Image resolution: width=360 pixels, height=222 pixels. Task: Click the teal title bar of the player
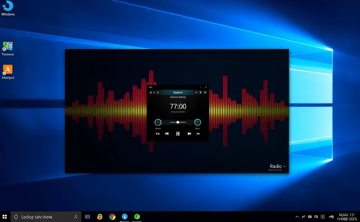pyautogui.click(x=178, y=92)
